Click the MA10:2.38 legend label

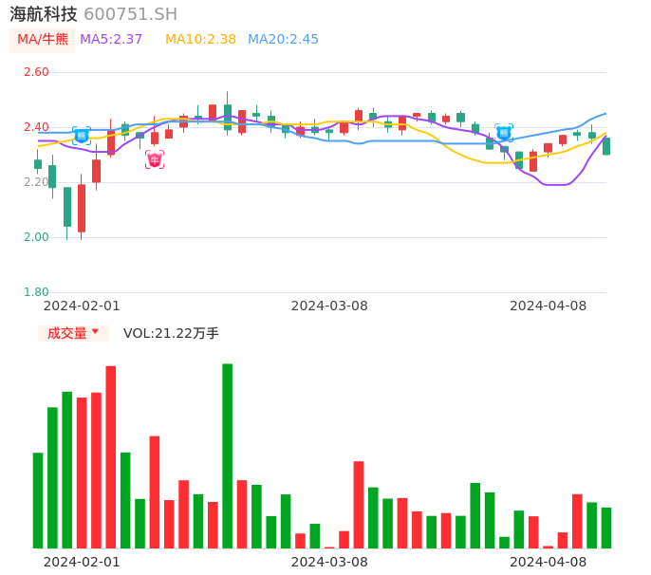click(x=200, y=40)
